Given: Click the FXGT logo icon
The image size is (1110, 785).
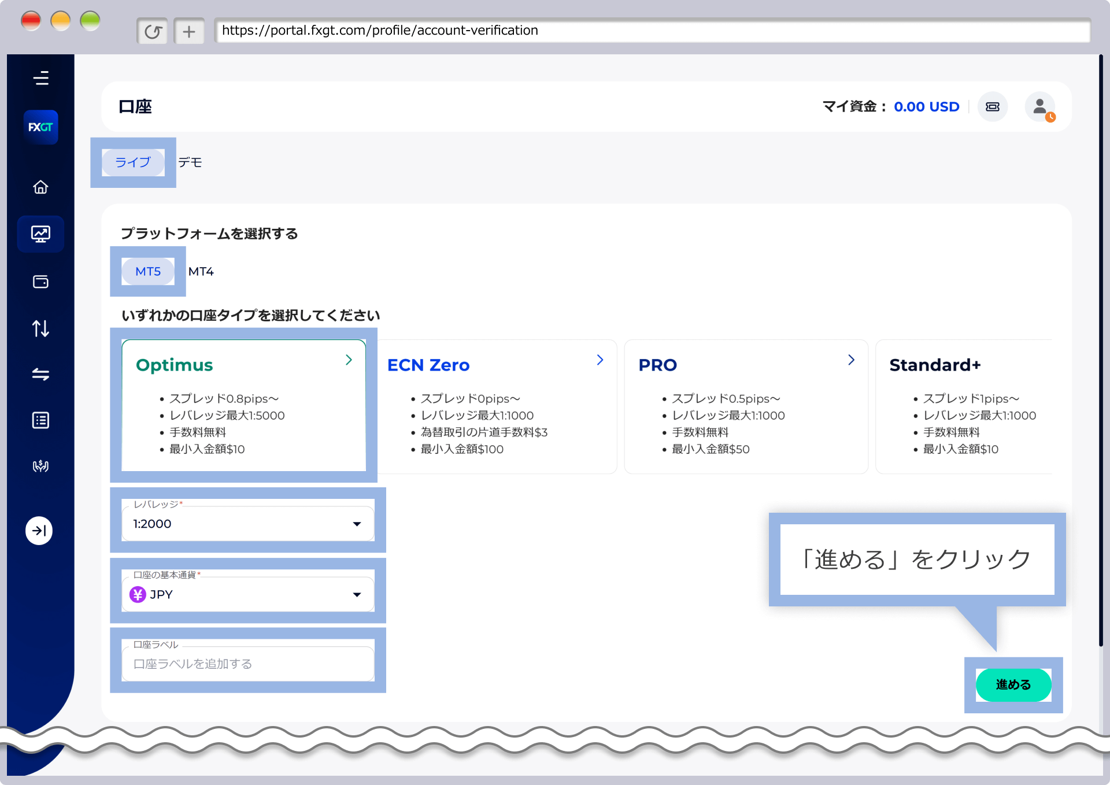Looking at the screenshot, I should [40, 127].
